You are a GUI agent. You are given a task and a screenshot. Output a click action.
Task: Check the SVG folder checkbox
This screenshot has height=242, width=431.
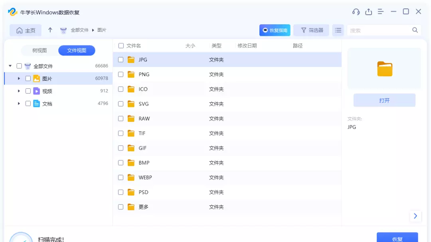click(121, 104)
